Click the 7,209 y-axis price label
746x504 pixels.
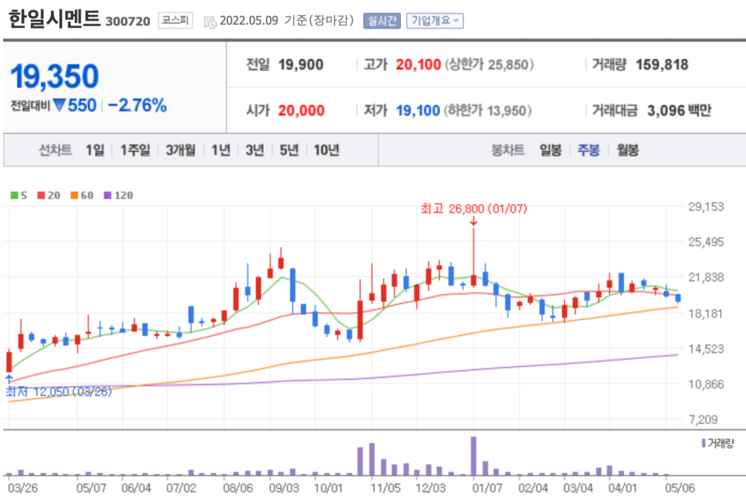(x=703, y=420)
